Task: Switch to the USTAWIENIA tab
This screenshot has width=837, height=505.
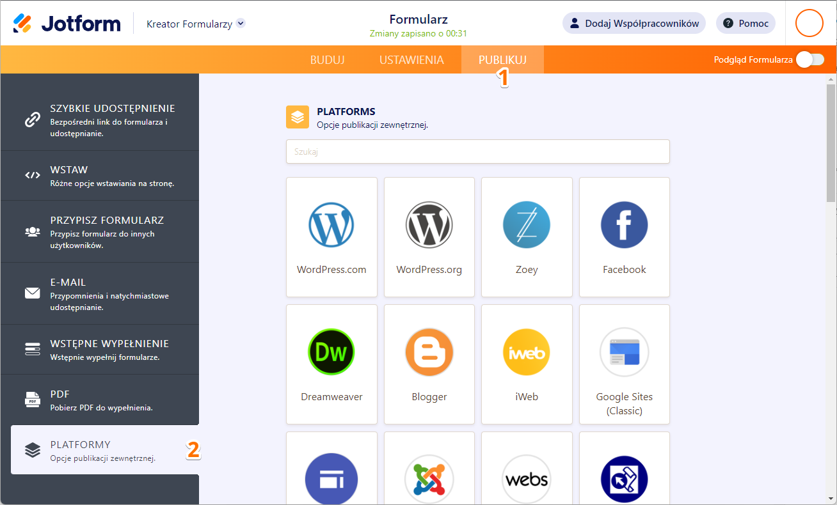Action: [411, 59]
